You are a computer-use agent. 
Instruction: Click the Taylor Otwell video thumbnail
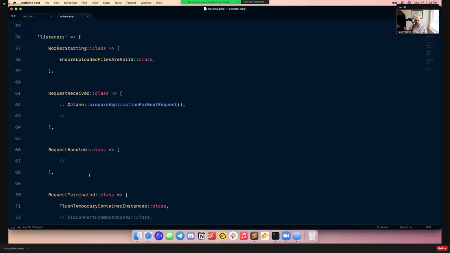(418, 21)
